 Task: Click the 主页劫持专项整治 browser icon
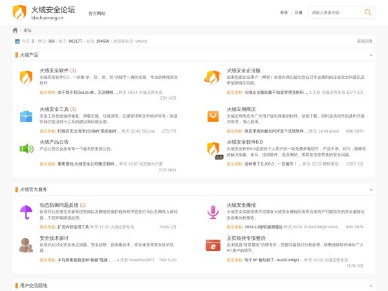(213, 245)
